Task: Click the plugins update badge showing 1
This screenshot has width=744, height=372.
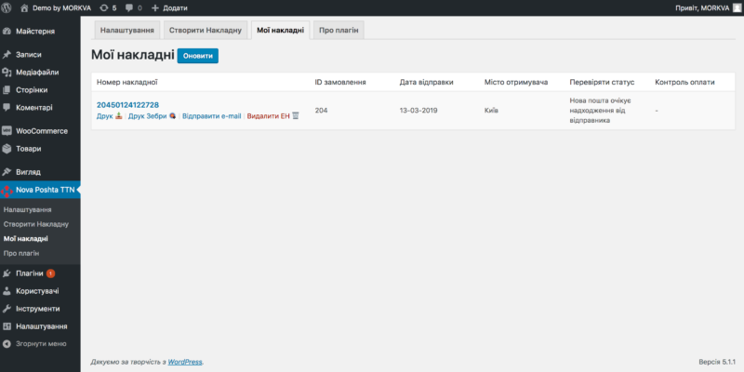Action: coord(50,273)
